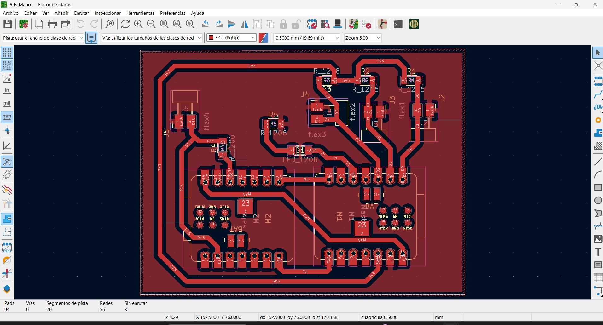The image size is (603, 325).
Task: Open the footprint library browser
Action: [325, 24]
